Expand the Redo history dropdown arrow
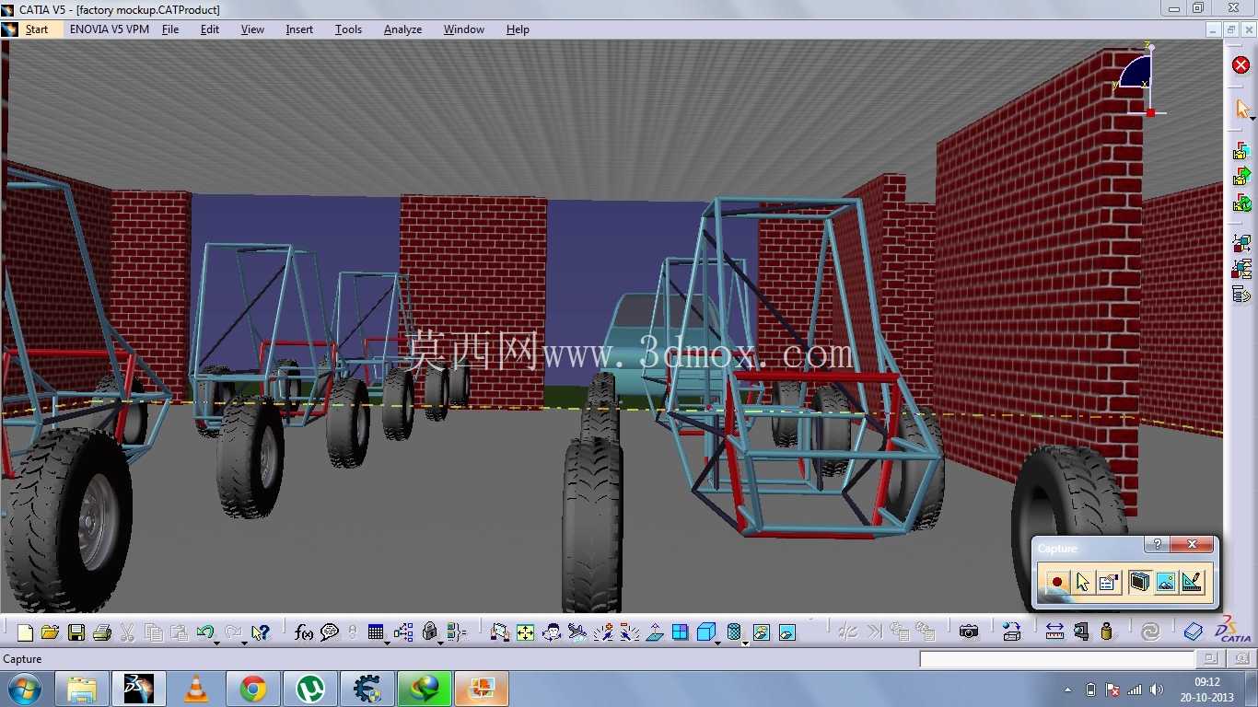Screen dimensions: 1258x707 244,642
